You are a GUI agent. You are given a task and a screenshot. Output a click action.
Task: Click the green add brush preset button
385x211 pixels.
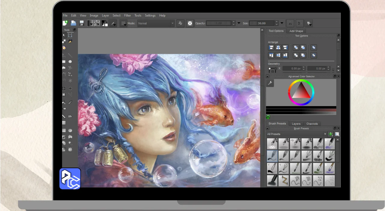point(331,134)
